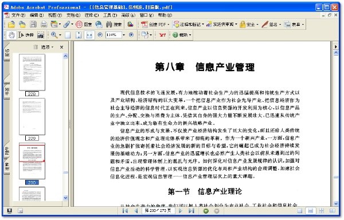Open the 文件 menu

coord(18,15)
